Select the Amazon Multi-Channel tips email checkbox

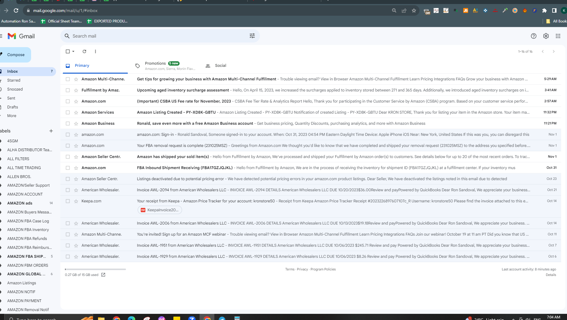[68, 79]
